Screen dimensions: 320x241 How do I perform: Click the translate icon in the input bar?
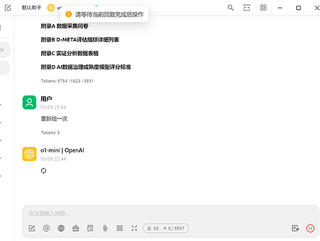tap(295, 228)
